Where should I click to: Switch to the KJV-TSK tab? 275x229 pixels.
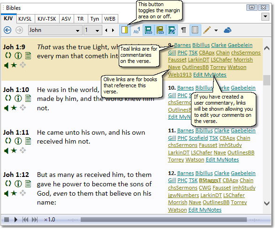46,19
